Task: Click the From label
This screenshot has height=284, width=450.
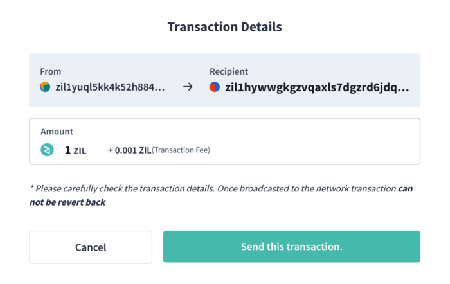Action: tap(51, 71)
